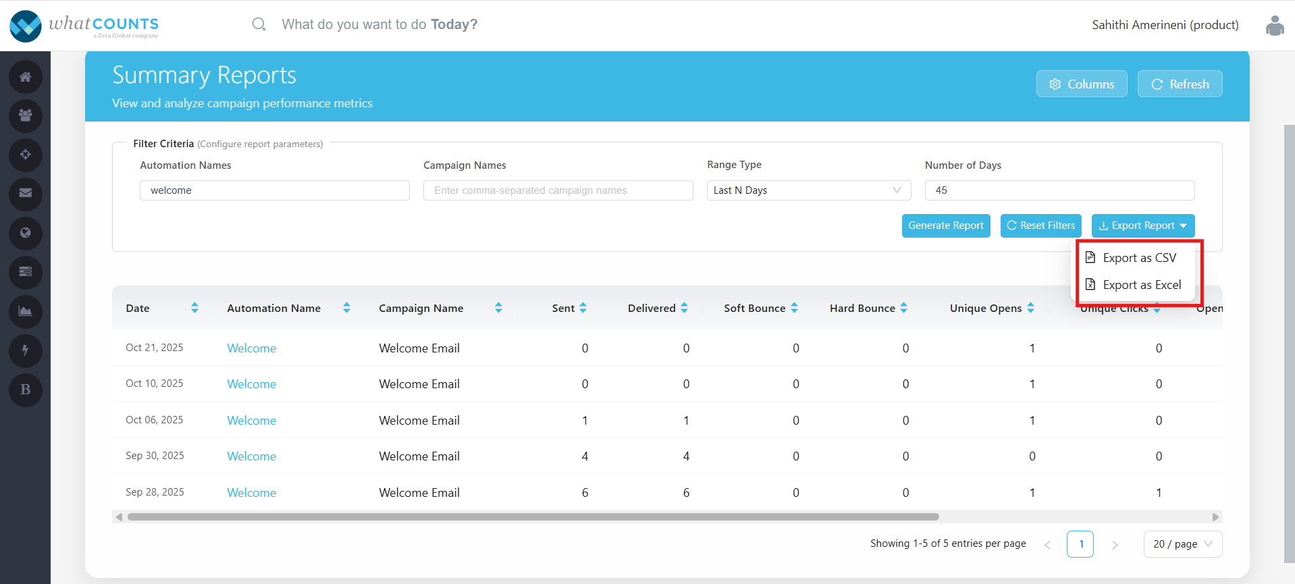Open the server stack sidebar icon
1295x584 pixels.
coord(26,272)
